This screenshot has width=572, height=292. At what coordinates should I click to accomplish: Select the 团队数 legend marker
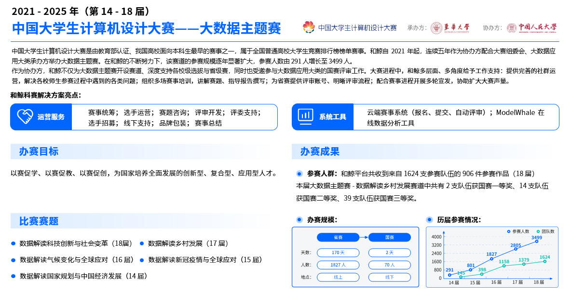click(x=537, y=231)
